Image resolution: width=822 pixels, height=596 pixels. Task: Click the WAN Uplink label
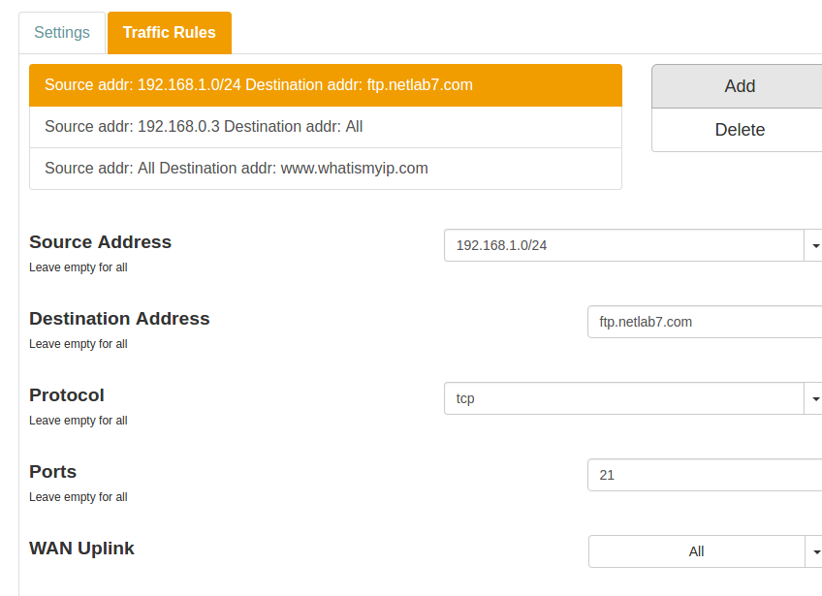pyautogui.click(x=81, y=549)
